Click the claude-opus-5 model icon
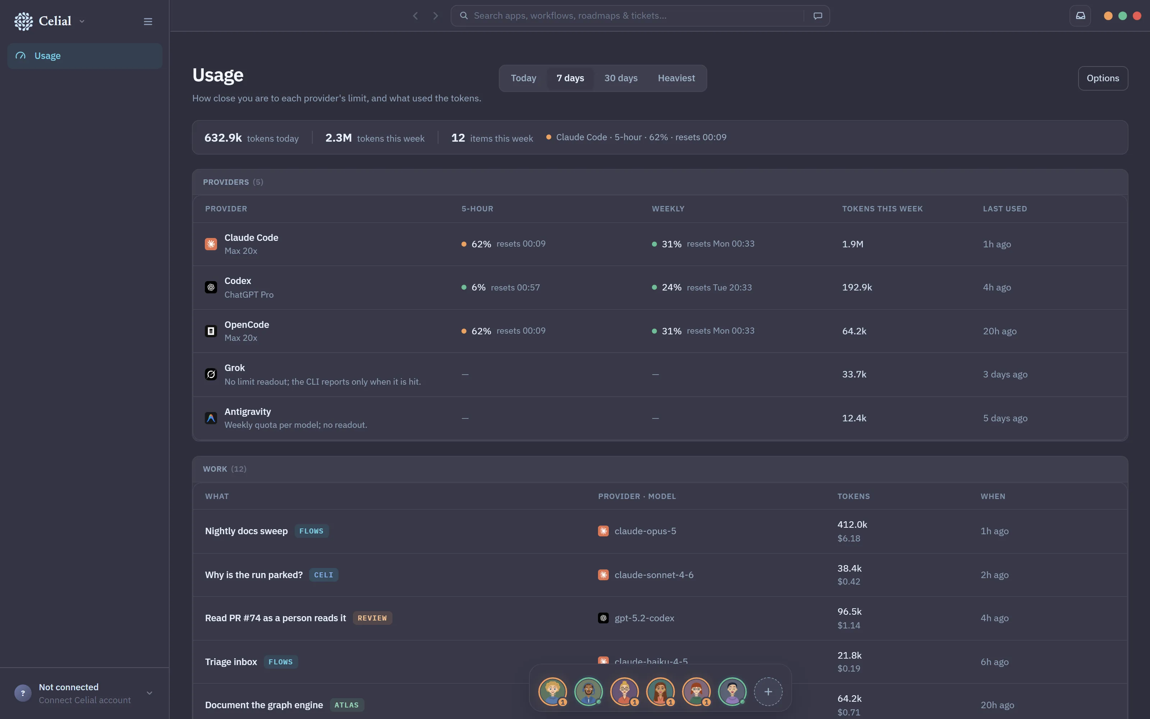The image size is (1150, 719). click(x=603, y=531)
